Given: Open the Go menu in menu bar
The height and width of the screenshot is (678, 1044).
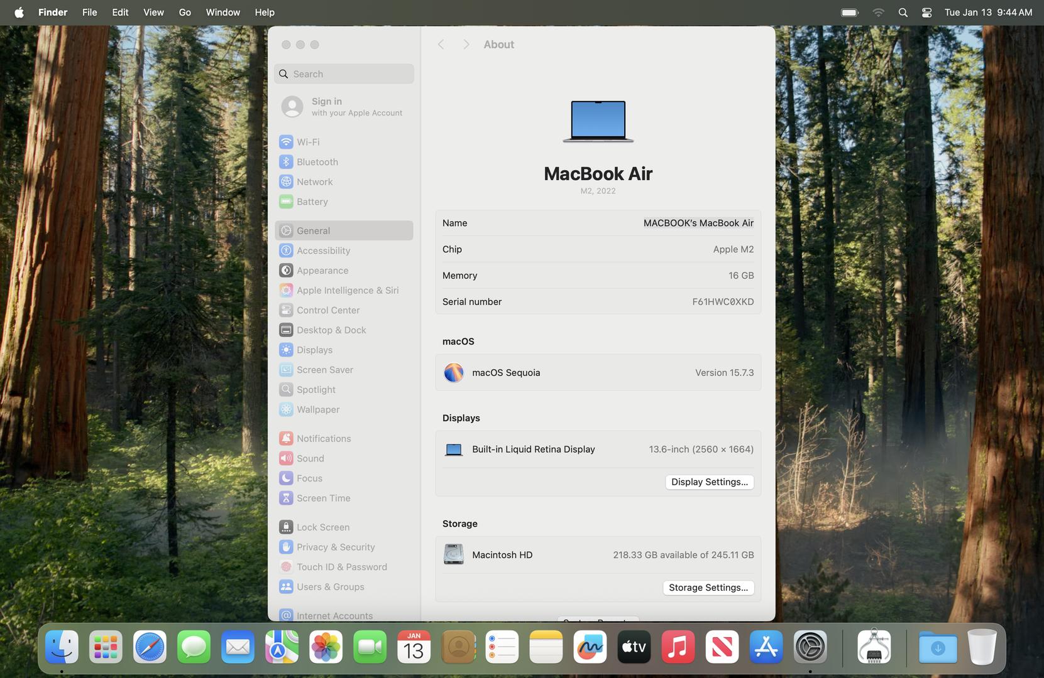Looking at the screenshot, I should (185, 13).
